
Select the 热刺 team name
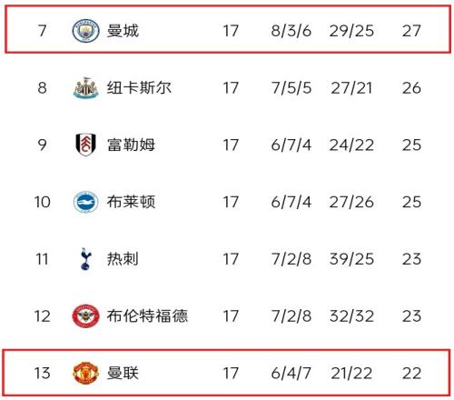123,259
